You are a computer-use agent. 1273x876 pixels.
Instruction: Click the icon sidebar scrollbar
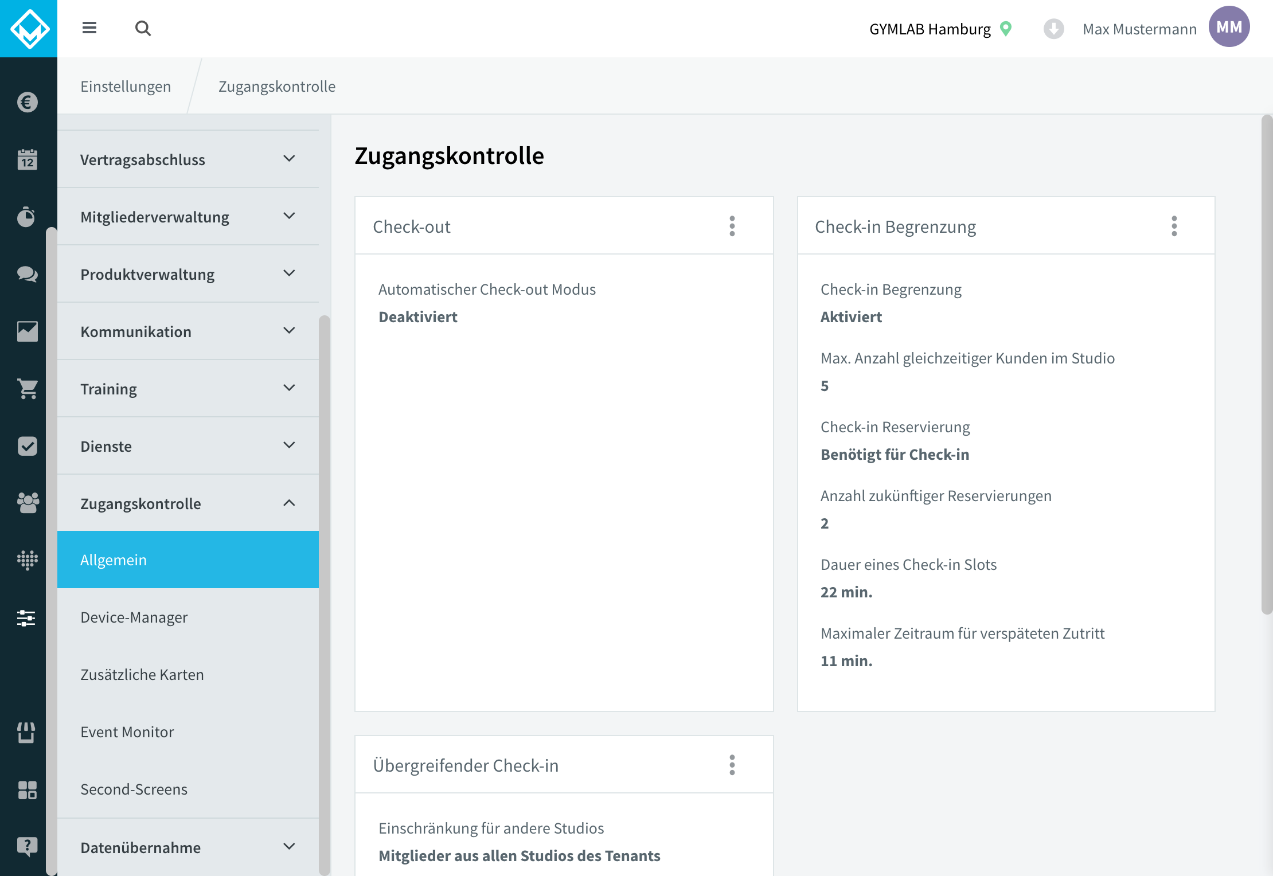point(52,552)
